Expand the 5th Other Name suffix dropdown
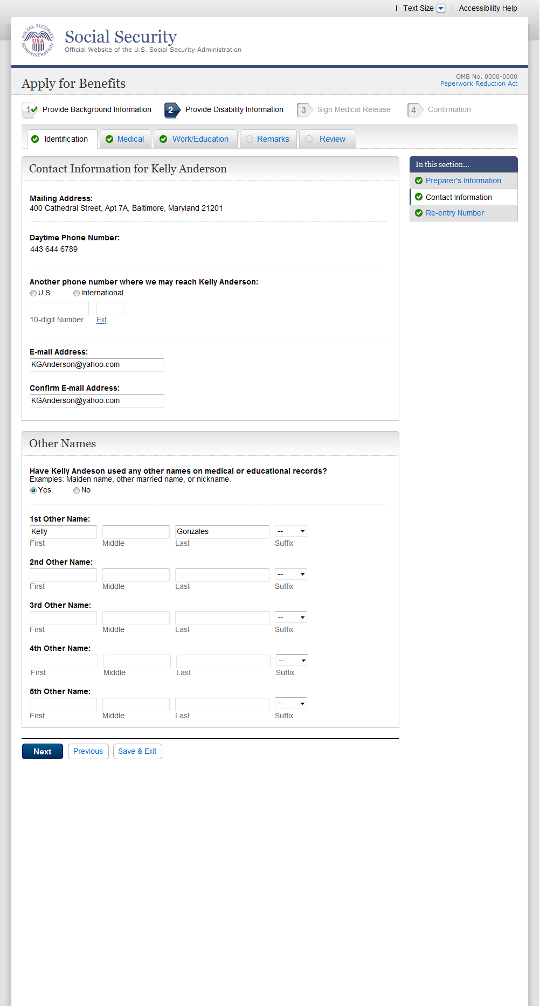Viewport: 540px width, 1006px height. click(290, 704)
